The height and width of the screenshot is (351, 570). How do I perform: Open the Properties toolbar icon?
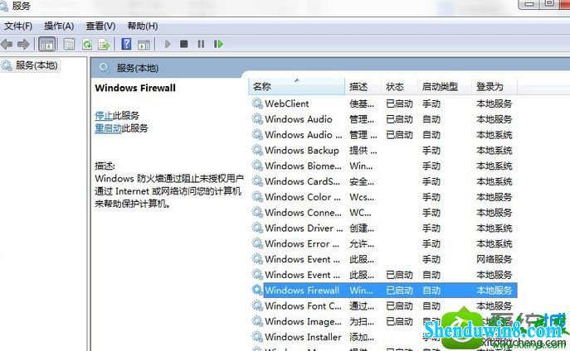(69, 44)
